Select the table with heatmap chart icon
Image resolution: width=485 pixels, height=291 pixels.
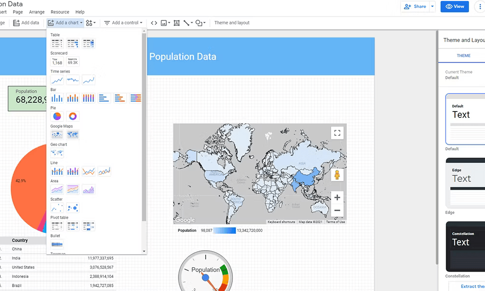88,44
